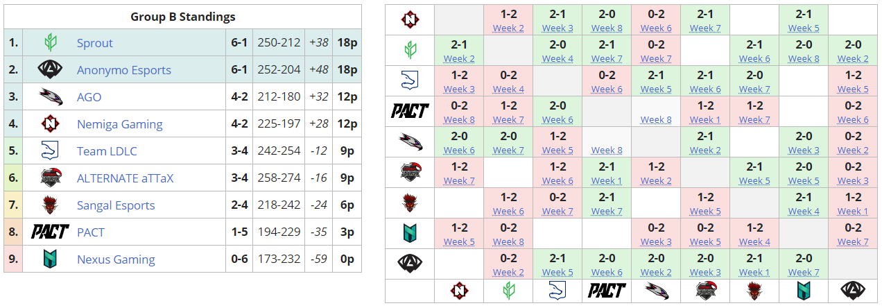Click the Group B Standings header
The image size is (882, 308).
click(183, 17)
